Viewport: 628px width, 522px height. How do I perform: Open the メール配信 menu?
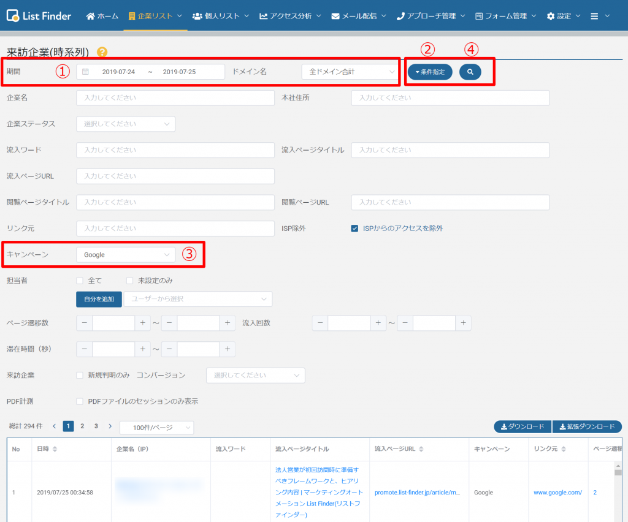pos(360,15)
